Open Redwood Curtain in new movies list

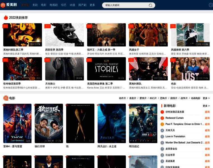coord(175,118)
